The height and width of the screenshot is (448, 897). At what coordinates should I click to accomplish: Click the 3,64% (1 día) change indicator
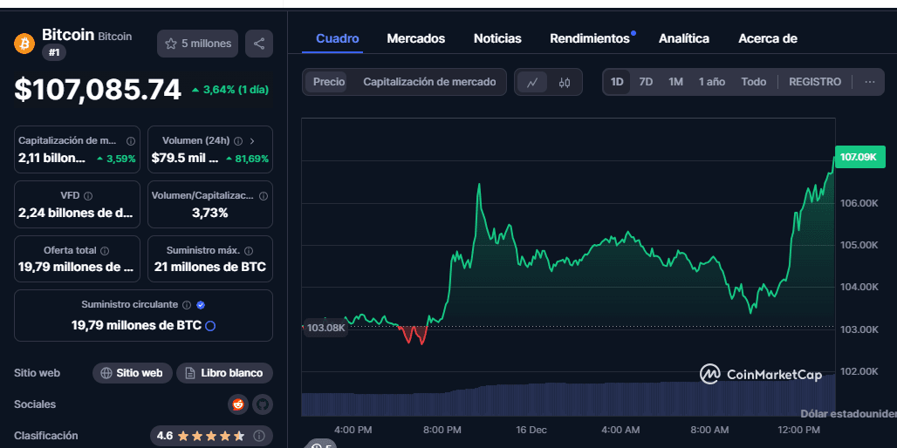[230, 90]
